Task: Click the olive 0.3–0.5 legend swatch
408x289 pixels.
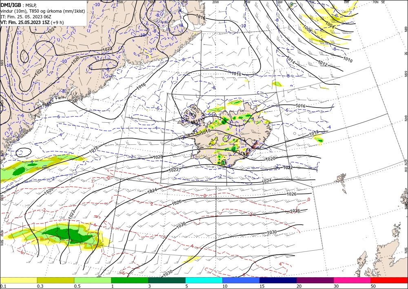Action: pos(55,280)
